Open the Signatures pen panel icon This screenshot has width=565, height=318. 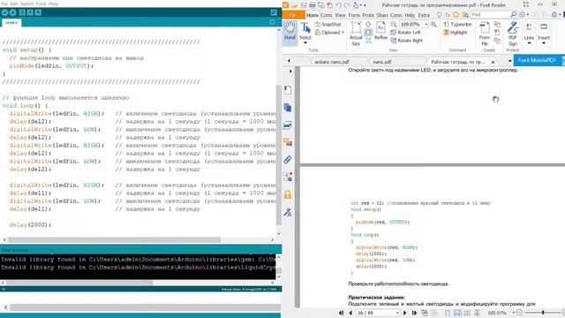[x=288, y=212]
